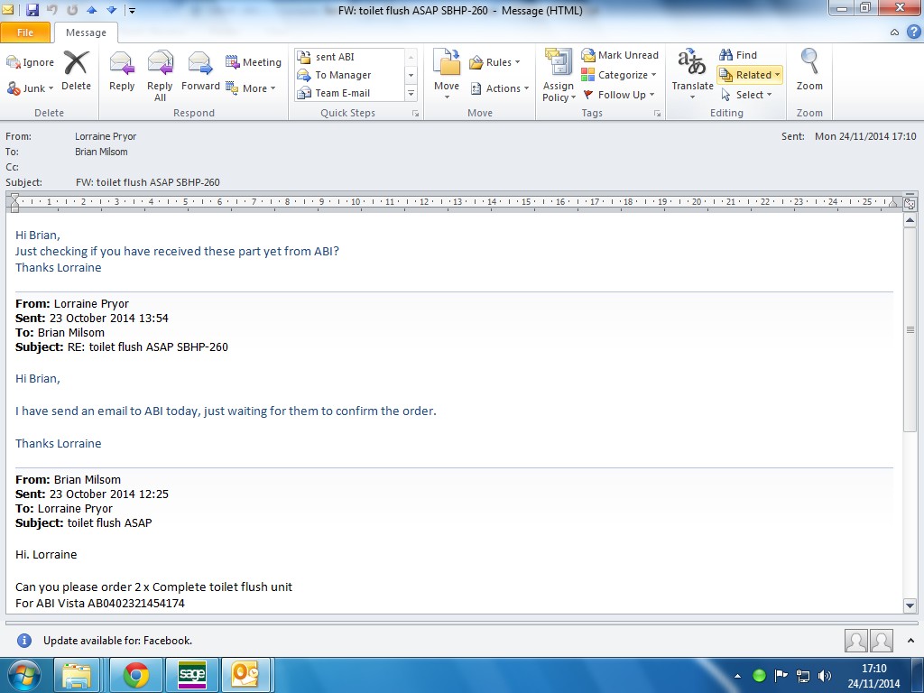The height and width of the screenshot is (693, 924).
Task: Switch to Outlook in the taskbar
Action: tap(245, 675)
